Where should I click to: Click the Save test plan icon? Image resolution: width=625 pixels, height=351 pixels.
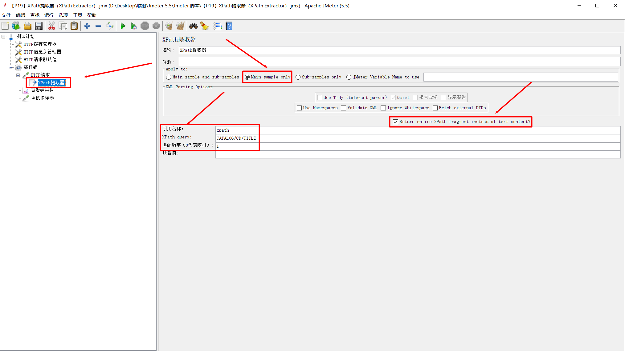tap(39, 26)
